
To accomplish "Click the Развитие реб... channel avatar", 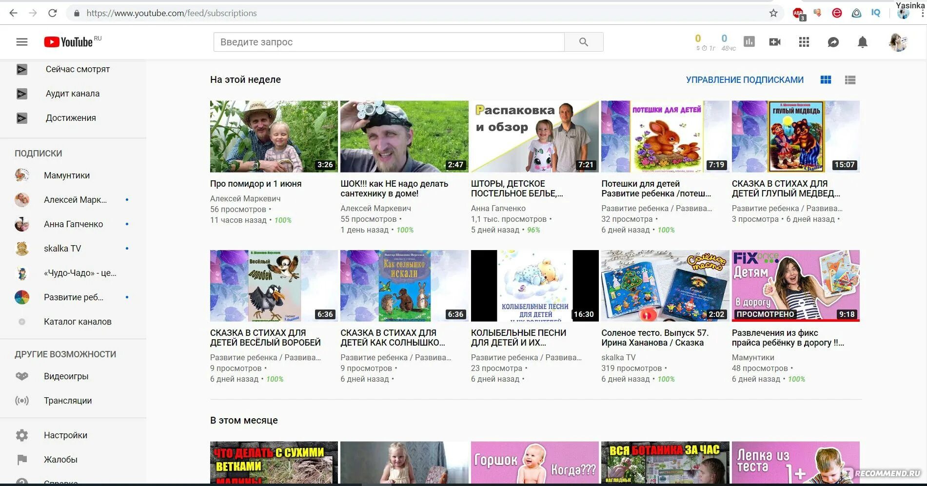I will click(x=22, y=297).
